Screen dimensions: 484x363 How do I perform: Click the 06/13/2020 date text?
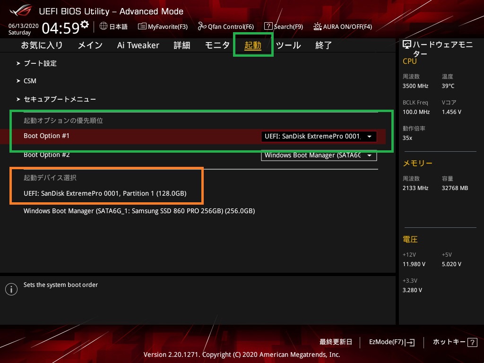[x=24, y=26]
